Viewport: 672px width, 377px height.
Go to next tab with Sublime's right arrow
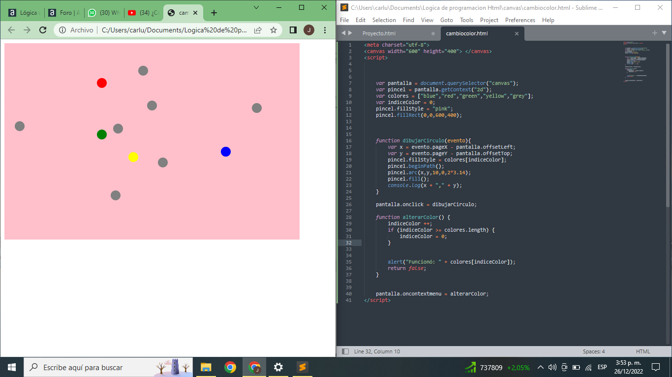pyautogui.click(x=350, y=33)
